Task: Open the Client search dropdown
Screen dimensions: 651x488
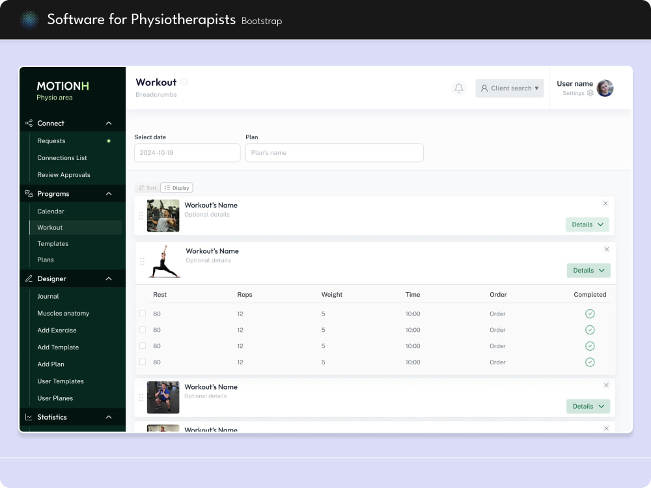Action: click(510, 88)
